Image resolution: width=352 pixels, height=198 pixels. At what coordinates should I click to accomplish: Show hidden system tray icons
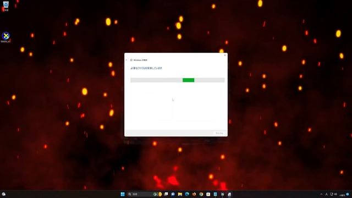point(321,194)
